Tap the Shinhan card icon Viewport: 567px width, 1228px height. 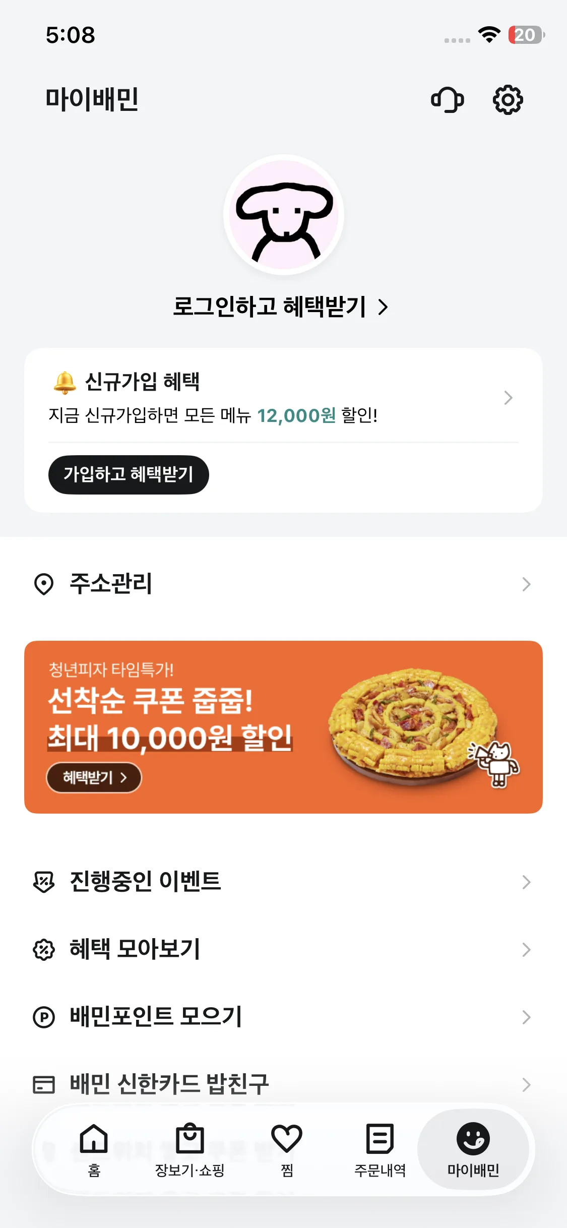point(44,1084)
